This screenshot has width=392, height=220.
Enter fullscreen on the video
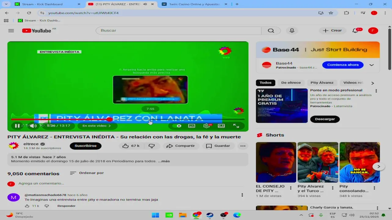(x=236, y=126)
